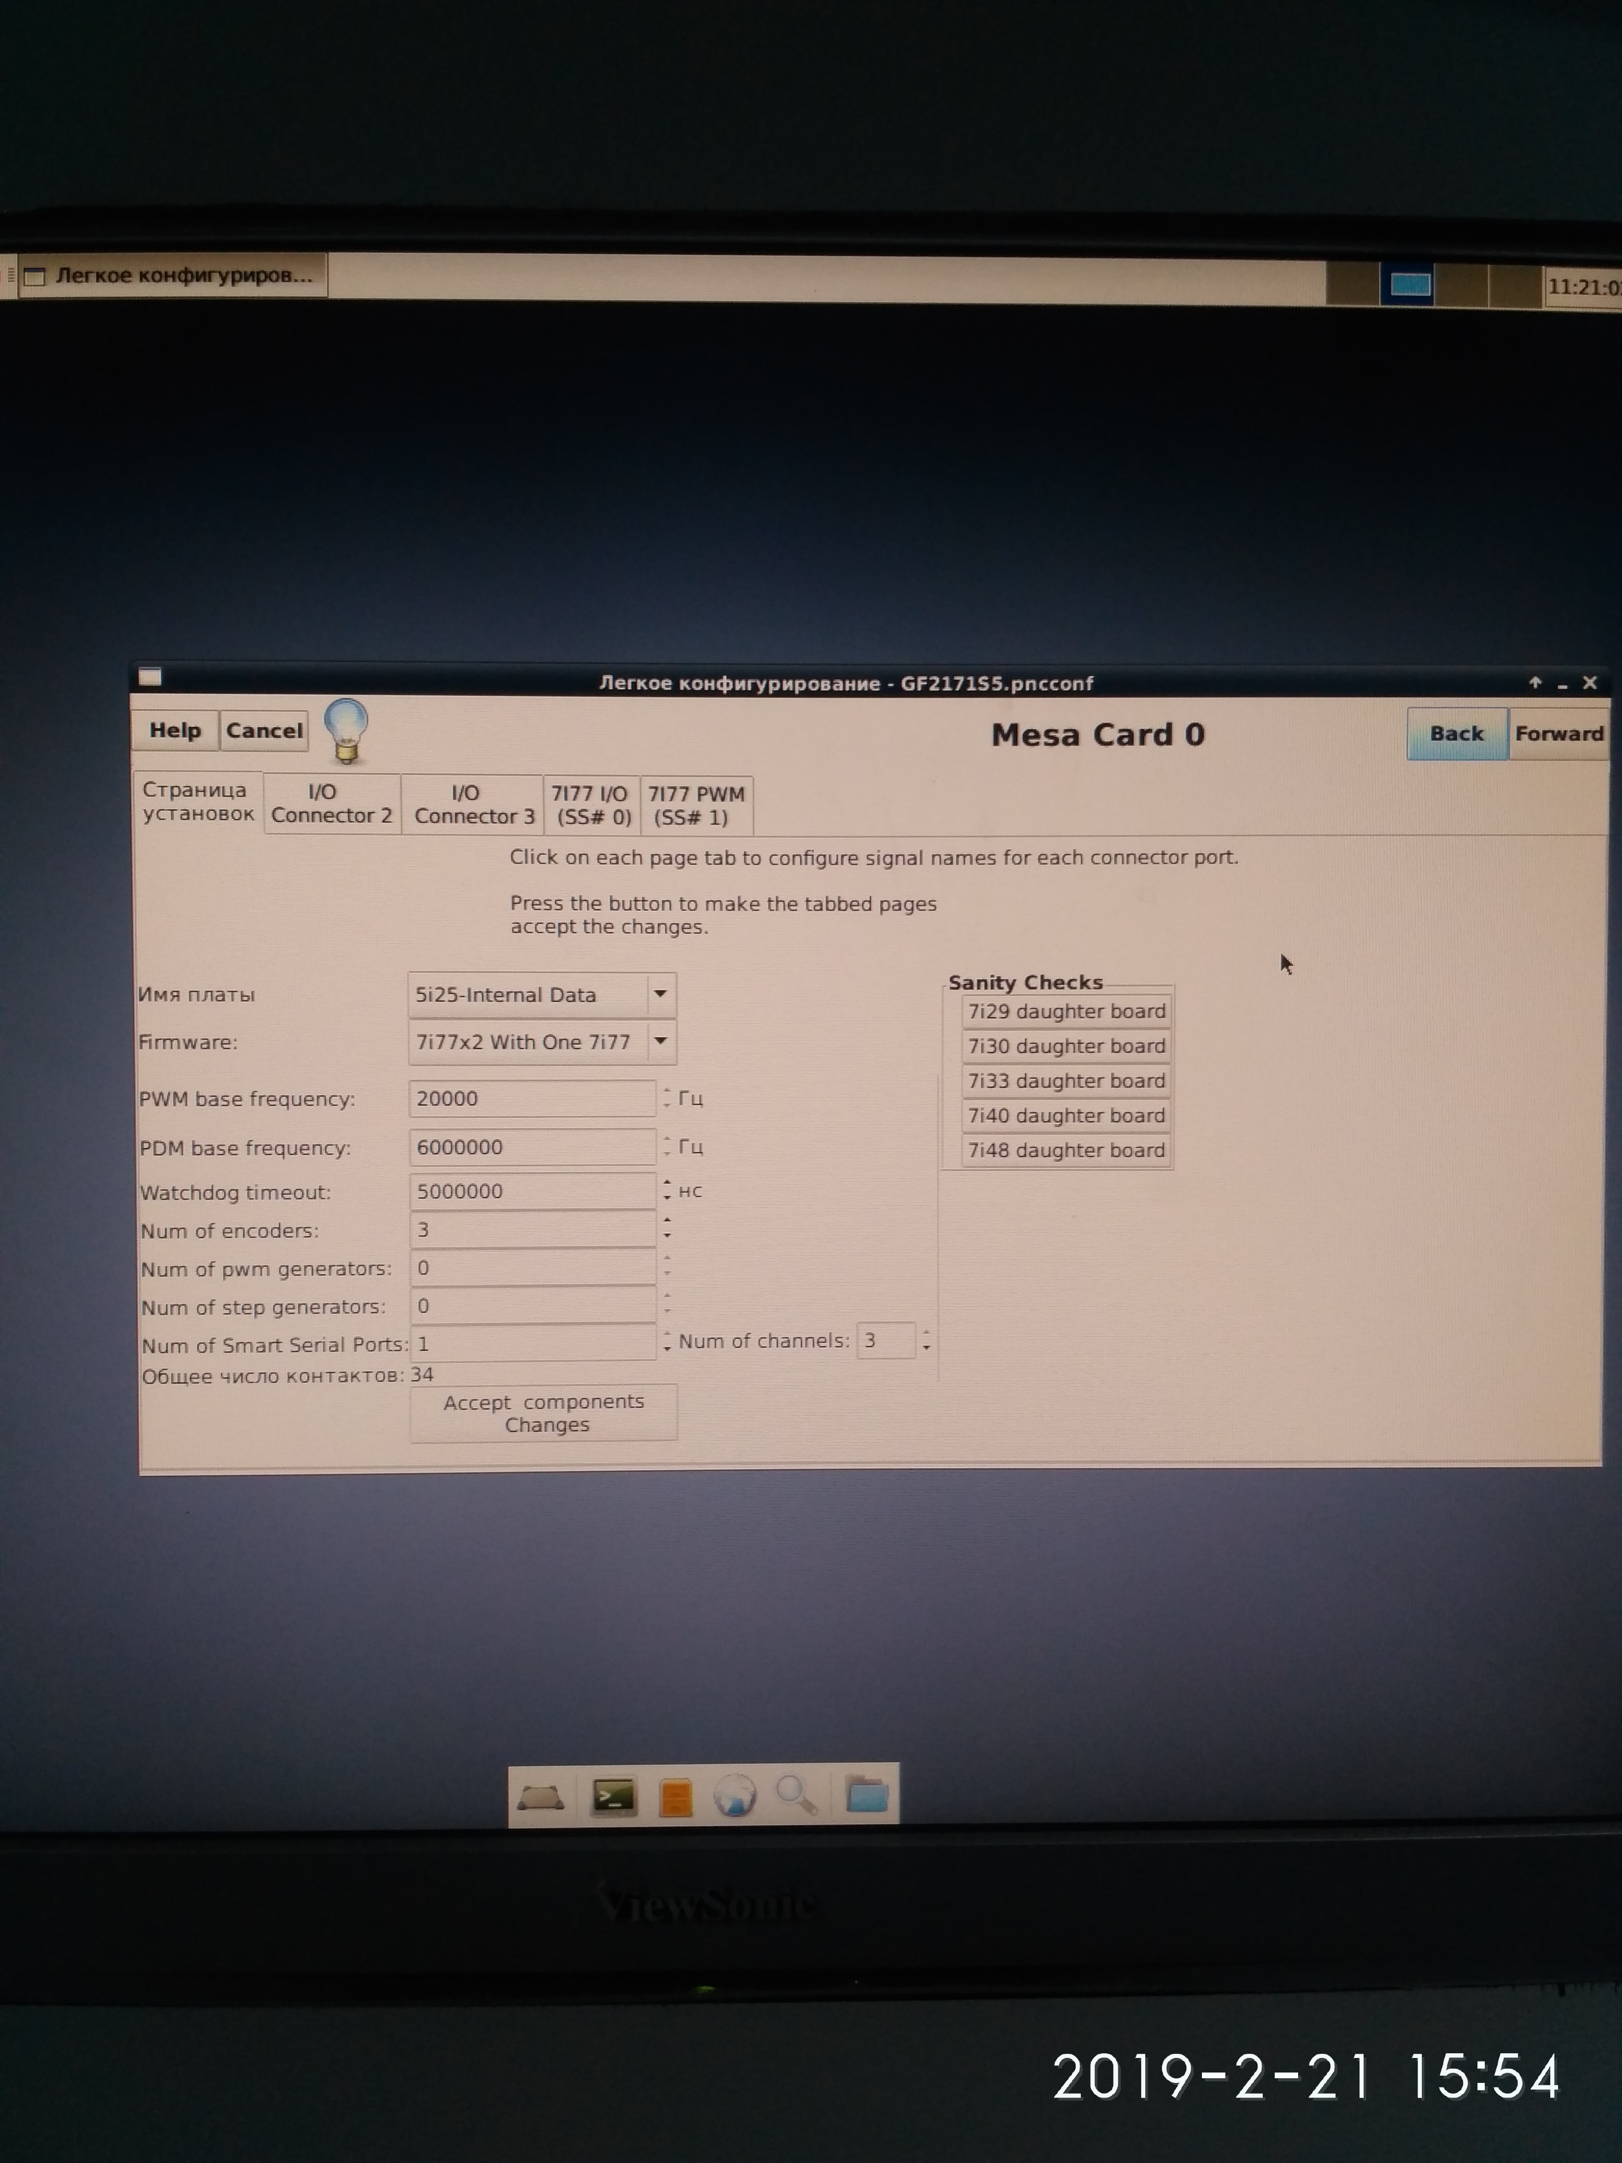Switch to I/O Connector 2 tab
This screenshot has width=1622, height=2163.
[x=332, y=804]
